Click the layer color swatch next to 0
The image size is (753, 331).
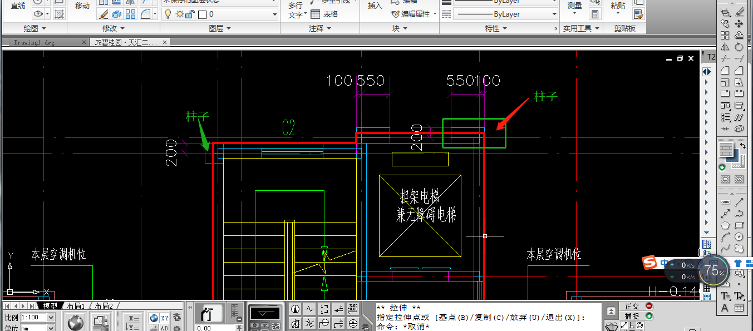tap(202, 14)
